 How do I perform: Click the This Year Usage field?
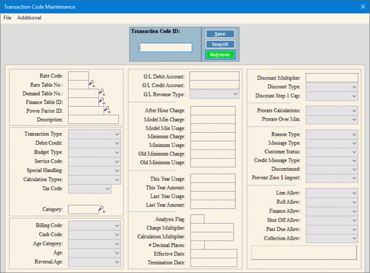213,178
